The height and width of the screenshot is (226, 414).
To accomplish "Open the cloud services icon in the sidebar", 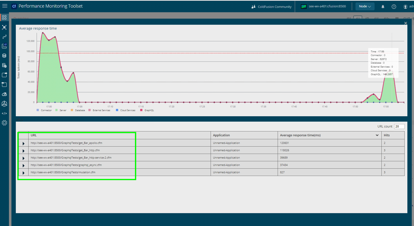I will click(4, 94).
